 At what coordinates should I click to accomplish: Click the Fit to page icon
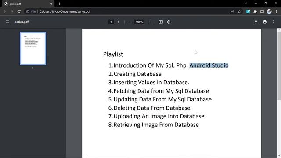(x=161, y=22)
